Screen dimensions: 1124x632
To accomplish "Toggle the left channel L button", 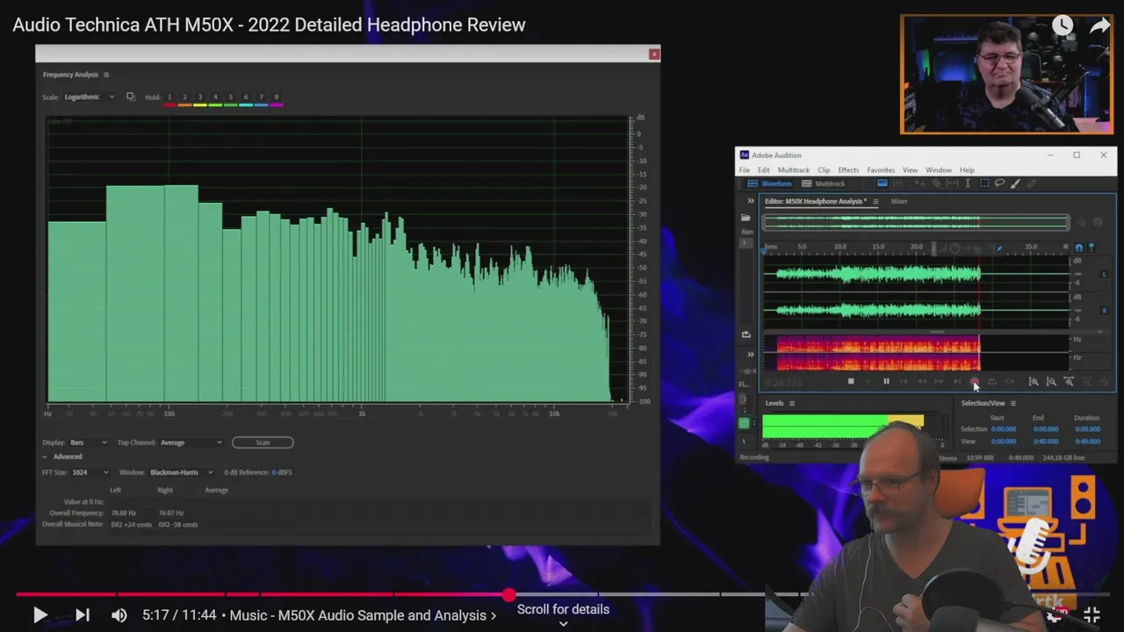I will (x=1104, y=275).
